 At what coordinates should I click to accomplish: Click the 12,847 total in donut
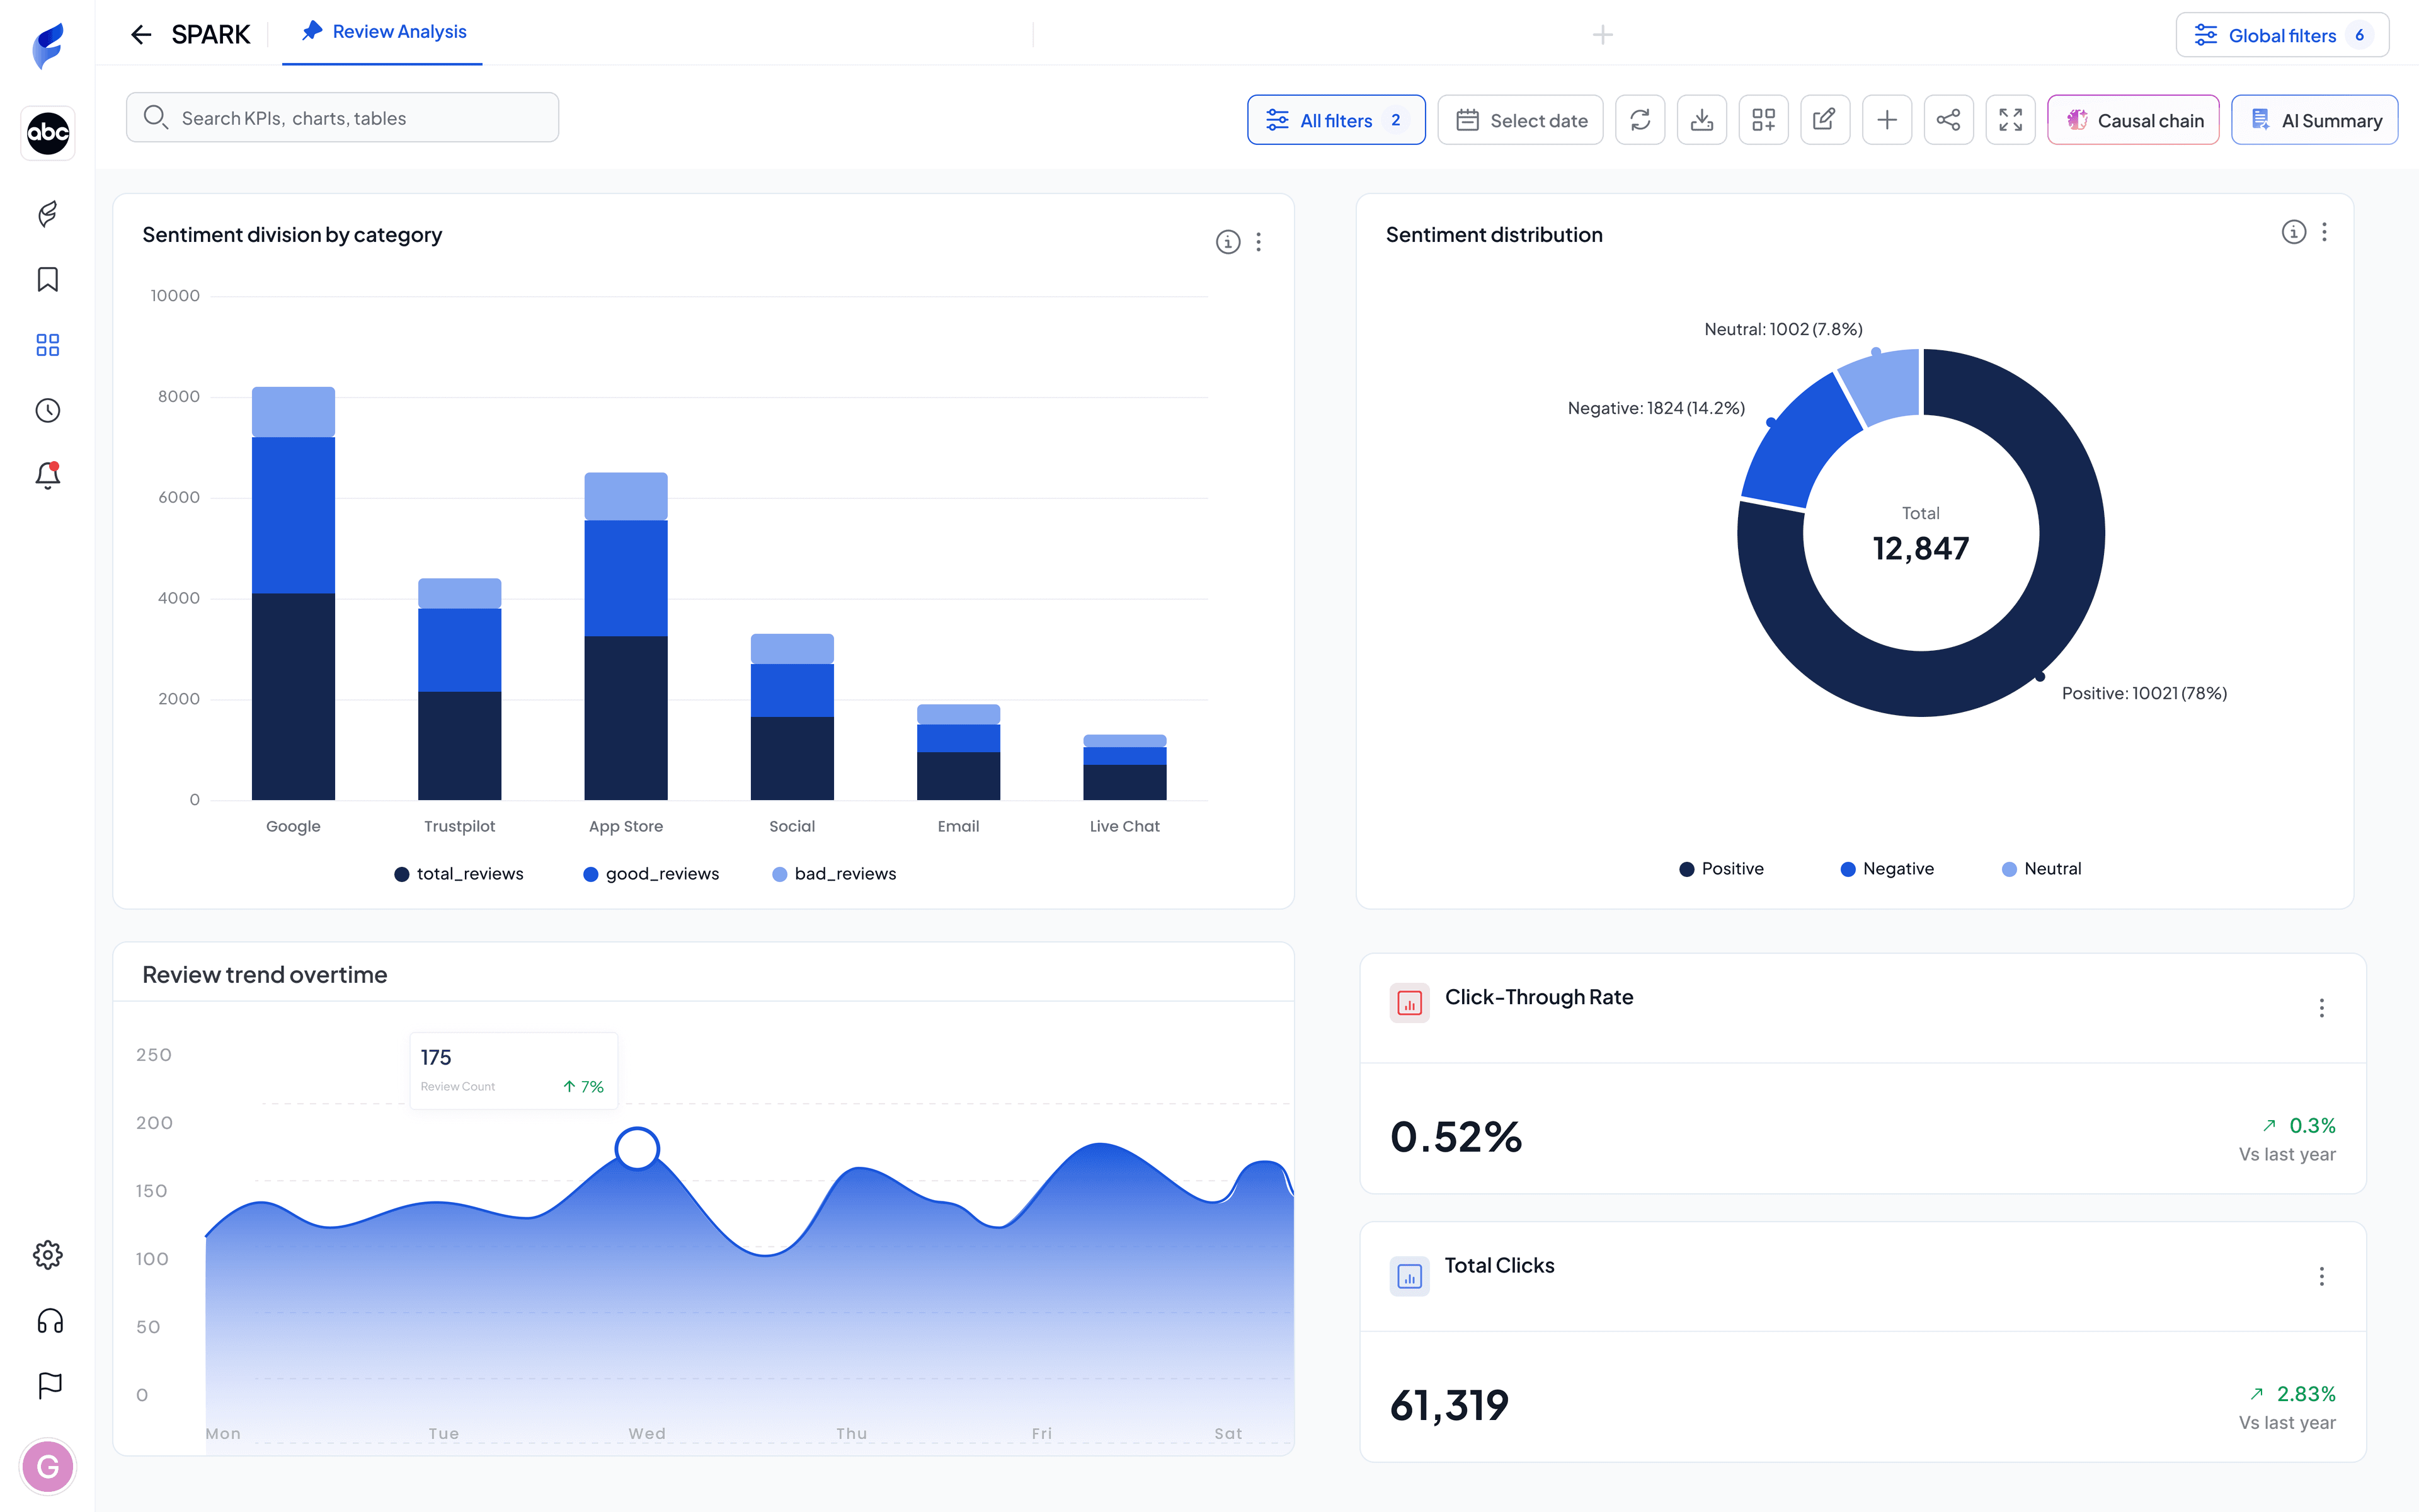tap(1920, 548)
